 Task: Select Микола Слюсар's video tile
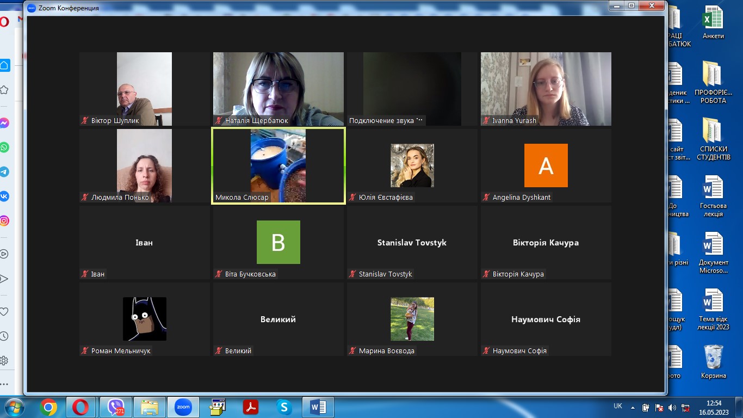tap(278, 165)
